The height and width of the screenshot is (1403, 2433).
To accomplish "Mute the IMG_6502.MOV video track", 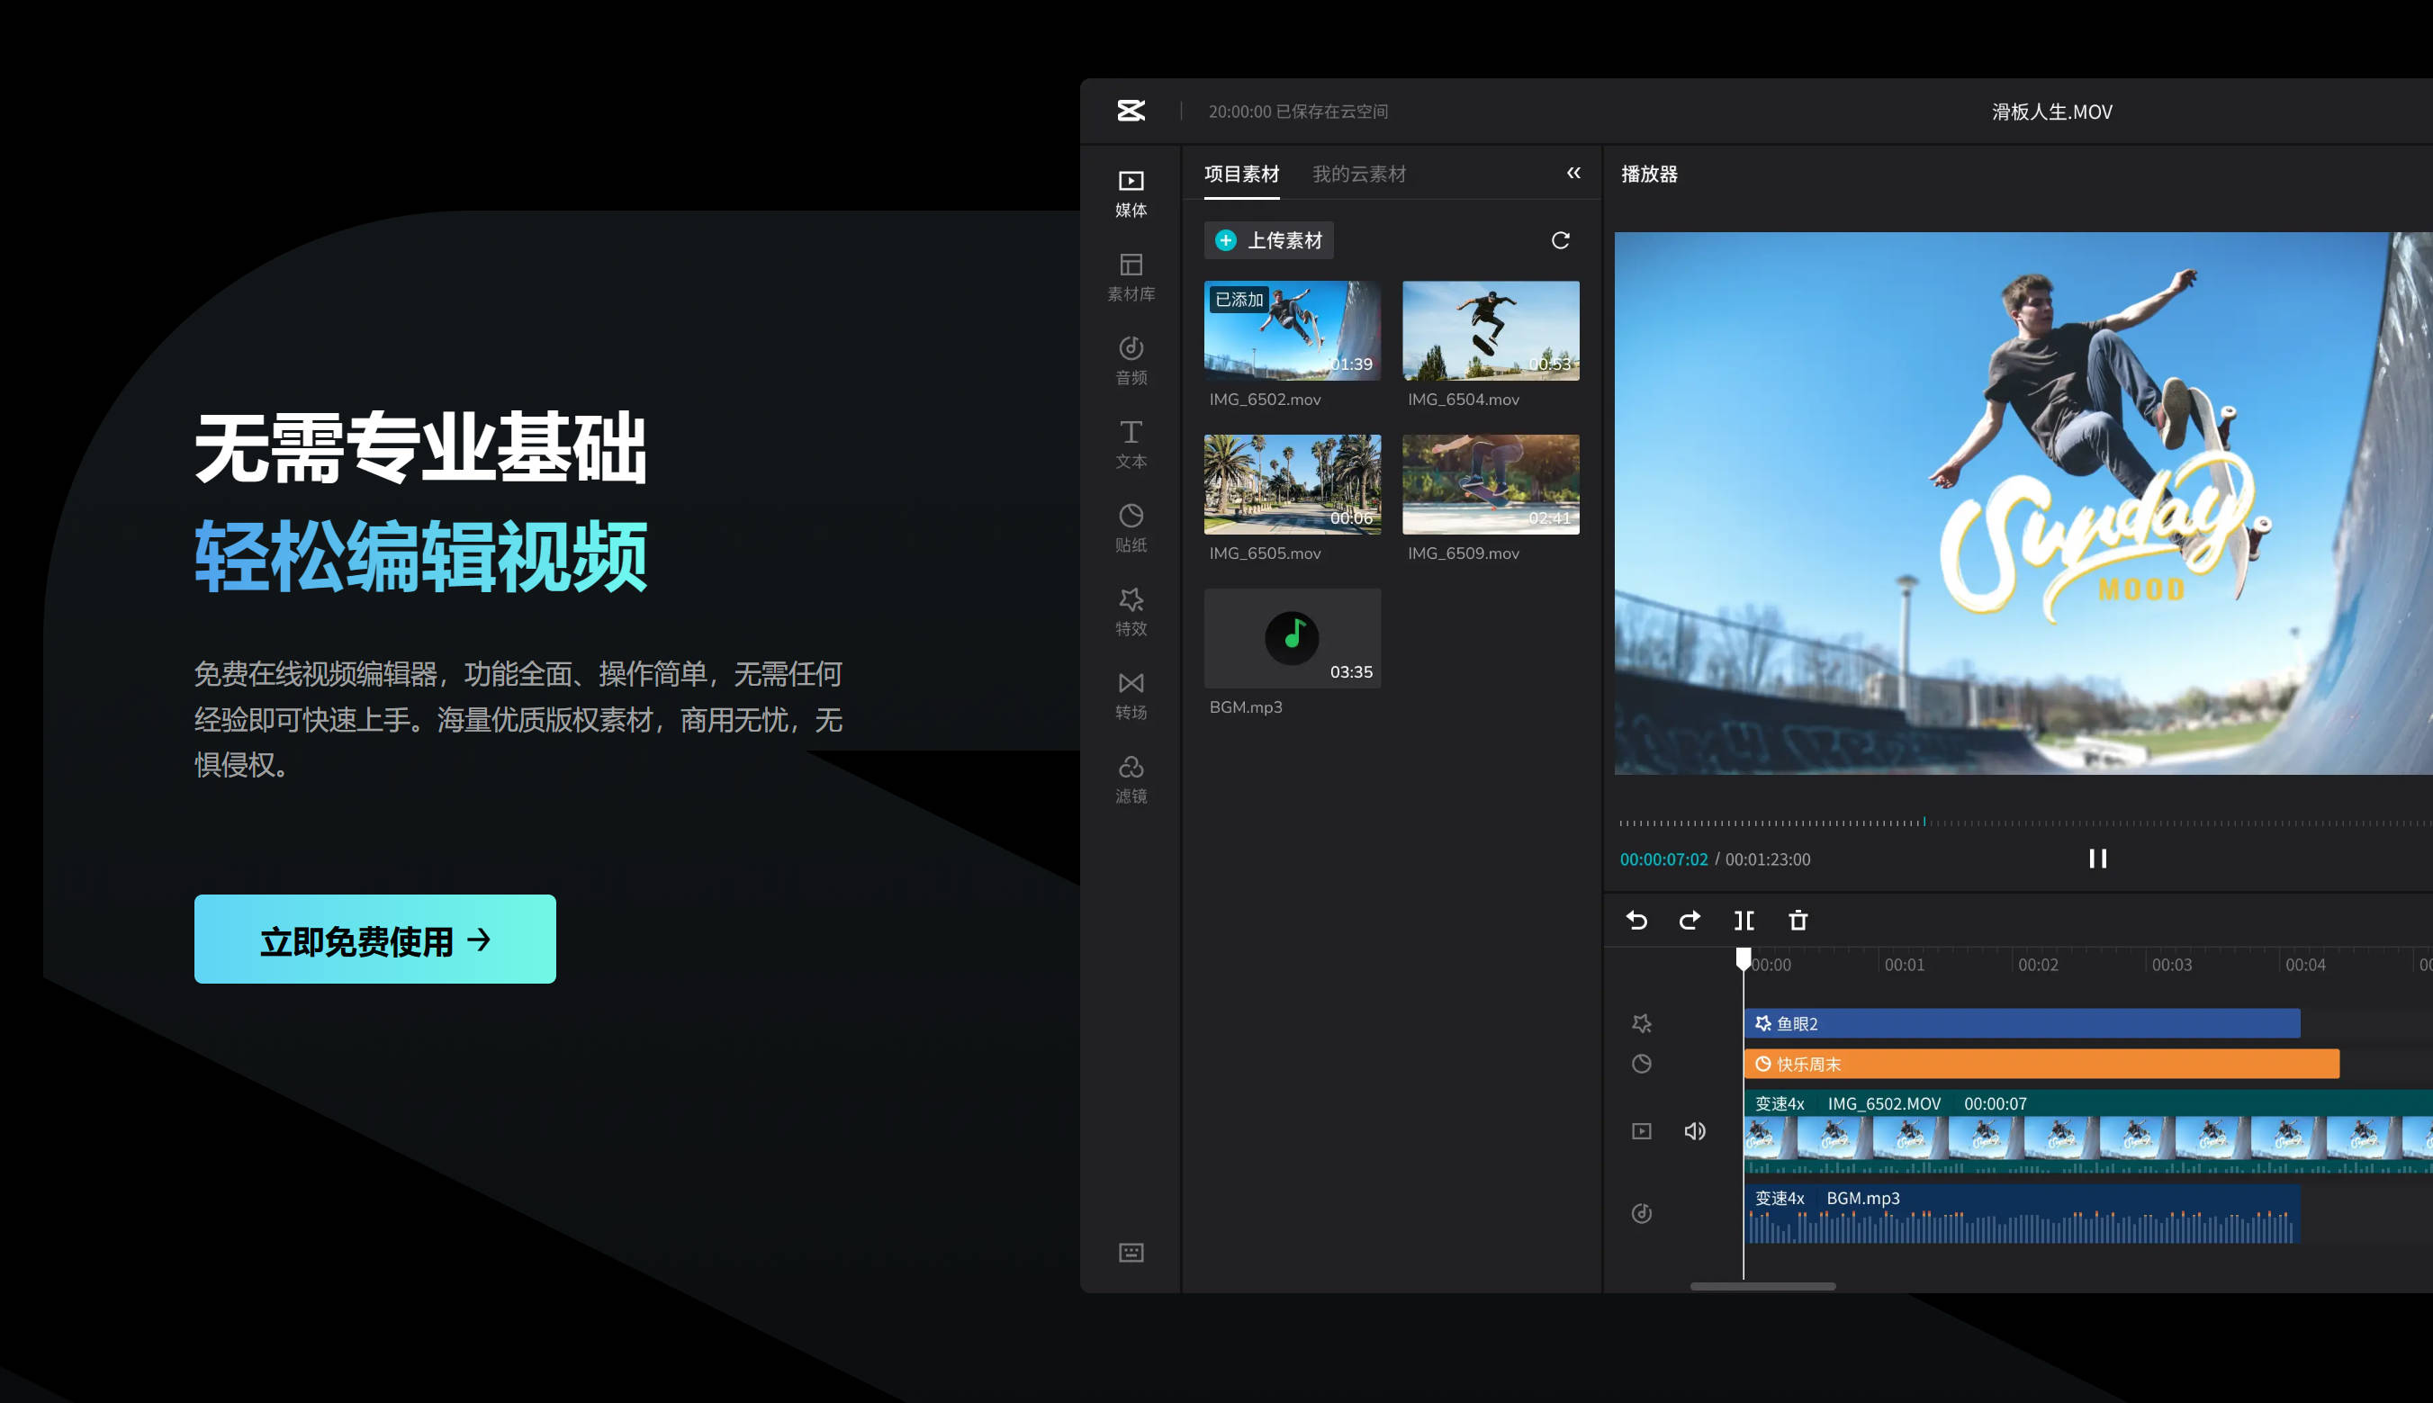I will [1696, 1131].
